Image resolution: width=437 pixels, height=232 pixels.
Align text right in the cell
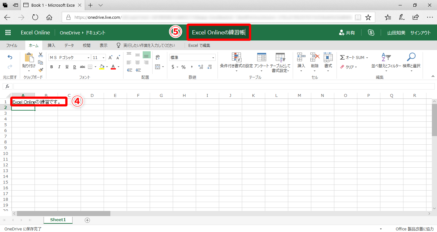tap(146, 62)
